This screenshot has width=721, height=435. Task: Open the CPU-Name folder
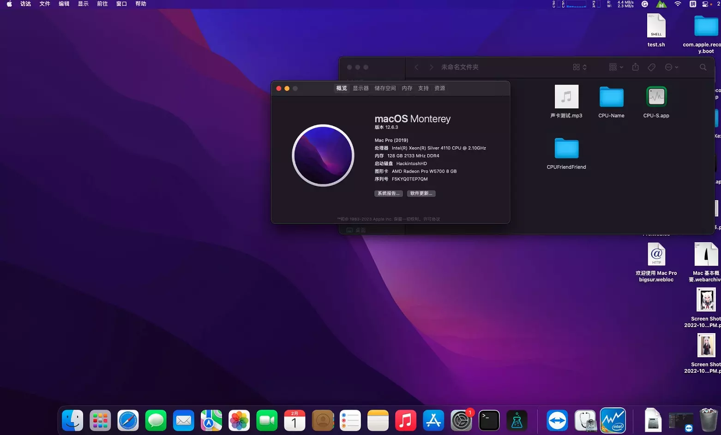coord(611,97)
